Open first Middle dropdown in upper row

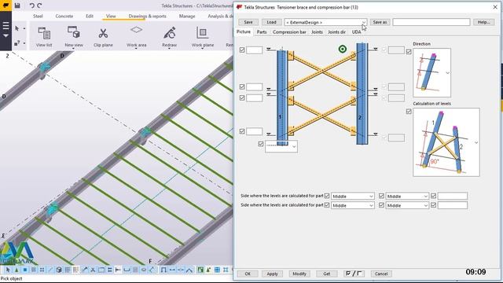353,196
